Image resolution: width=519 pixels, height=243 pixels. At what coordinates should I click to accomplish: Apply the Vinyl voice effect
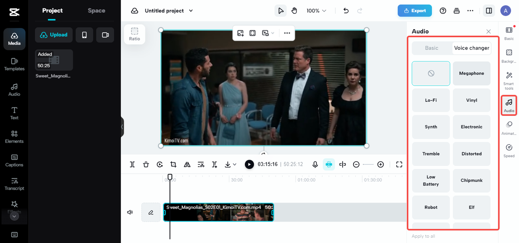472,100
